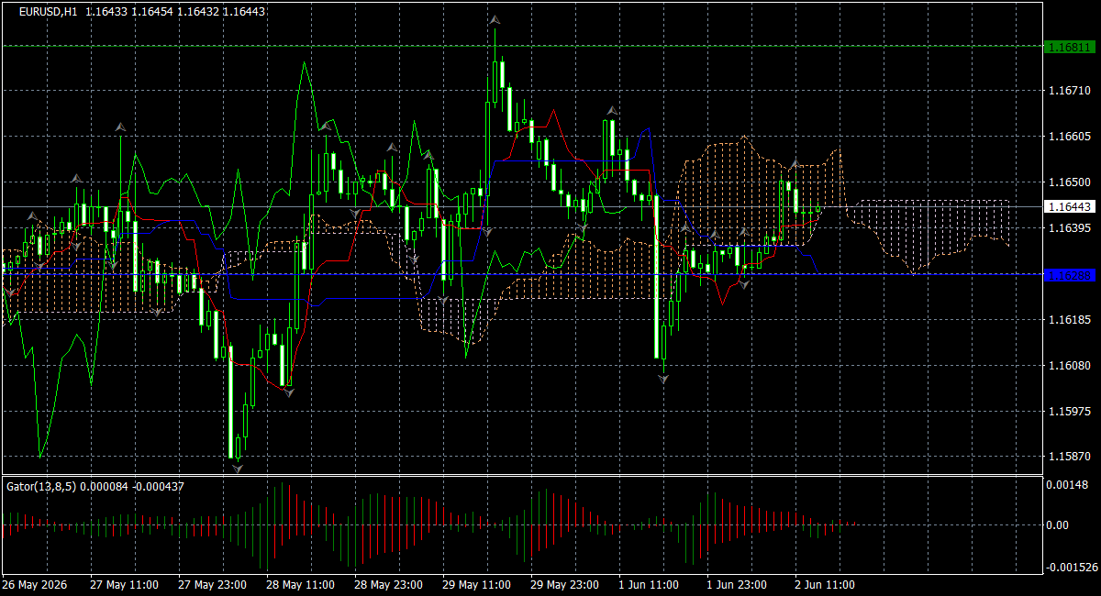Click the 28 May 23:00 time label
1101x596 pixels.
(388, 585)
